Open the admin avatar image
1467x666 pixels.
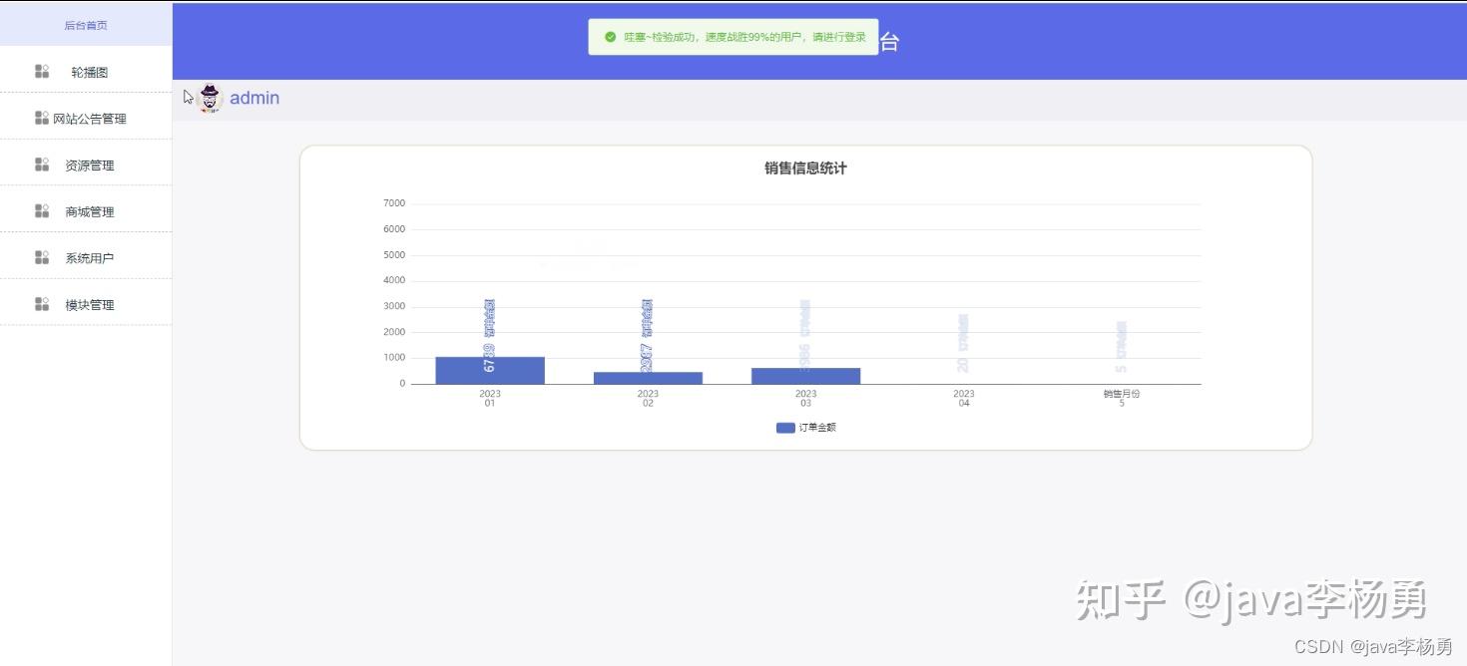(x=209, y=97)
